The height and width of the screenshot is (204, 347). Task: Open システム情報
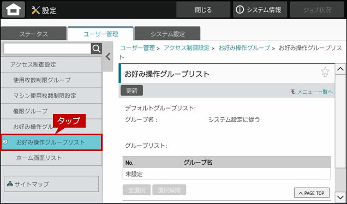(x=260, y=10)
